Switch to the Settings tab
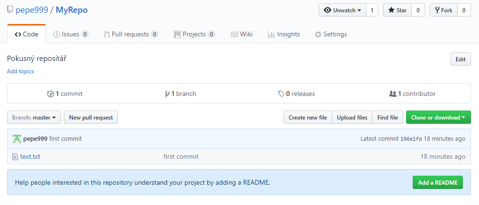479x205 pixels. point(331,34)
